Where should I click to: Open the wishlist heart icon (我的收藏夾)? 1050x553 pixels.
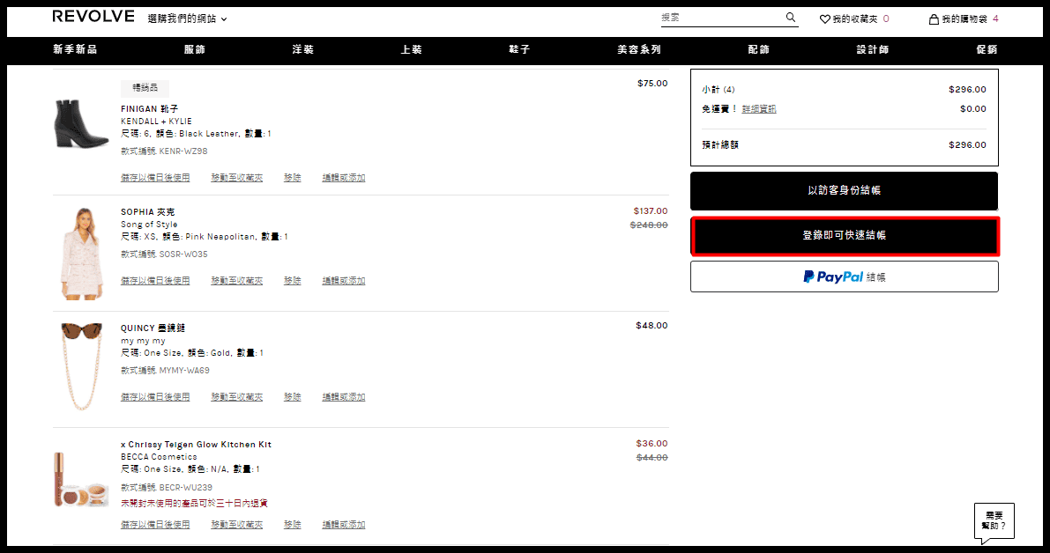[x=825, y=18]
